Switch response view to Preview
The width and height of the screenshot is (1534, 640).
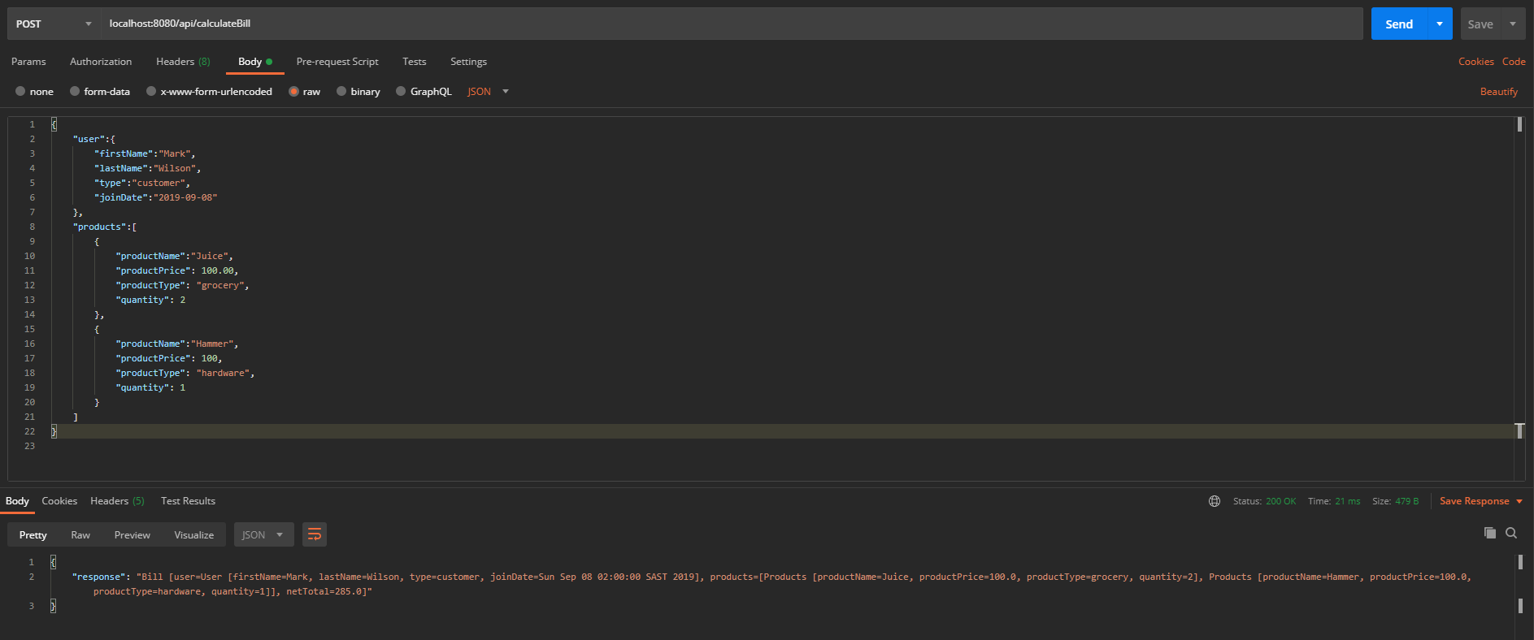point(132,534)
